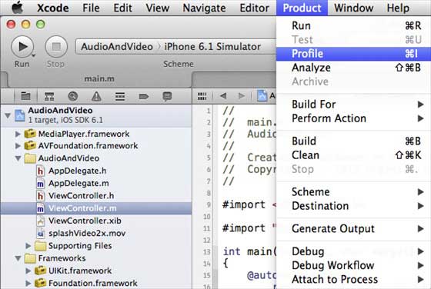431x289 pixels.
Task: Open the Issue navigator warning icon
Action: click(x=96, y=96)
